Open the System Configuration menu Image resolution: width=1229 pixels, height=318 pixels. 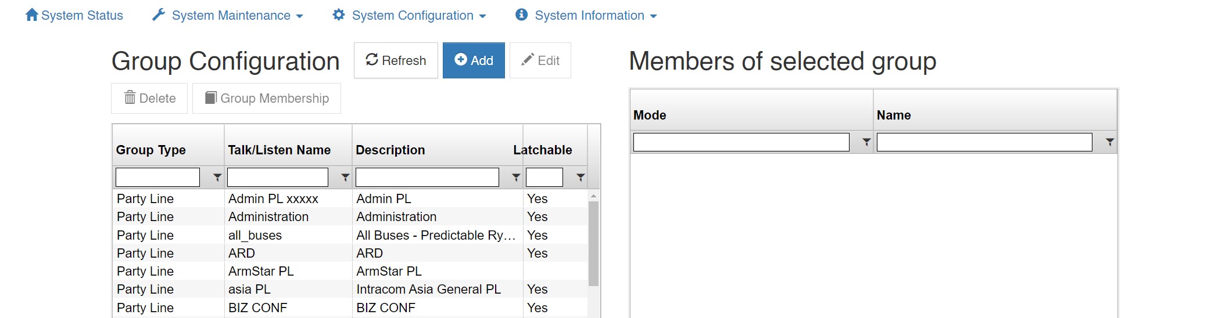(x=410, y=15)
